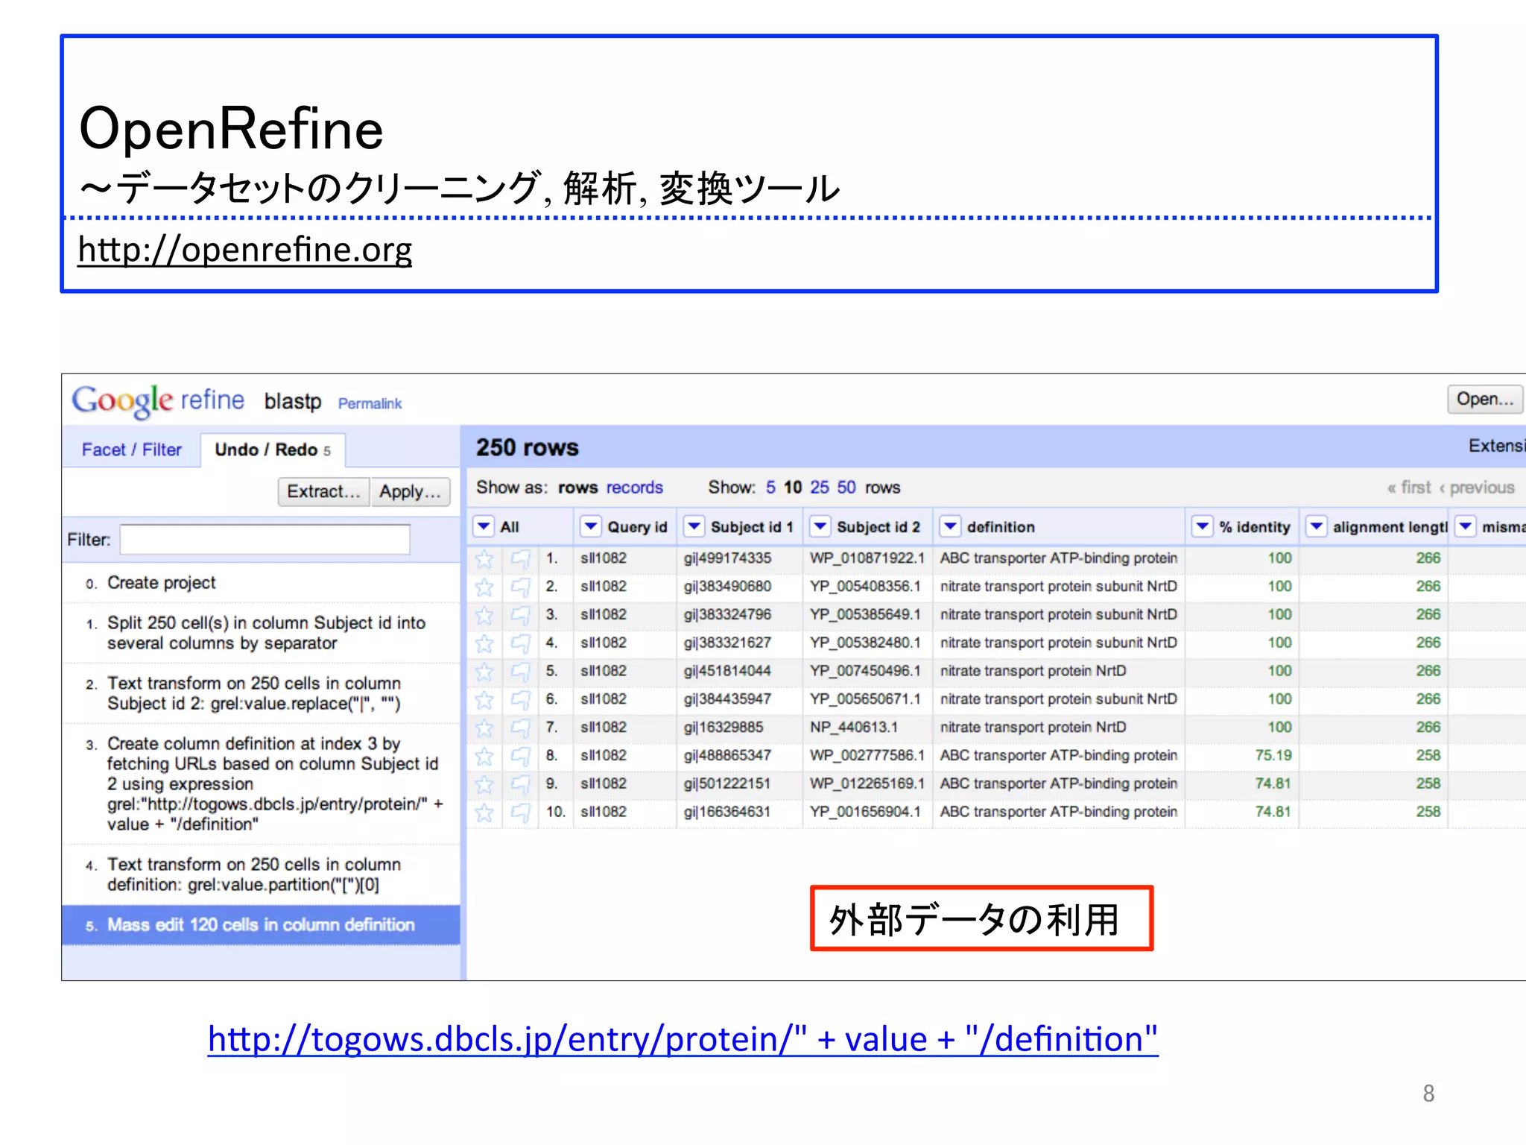Image resolution: width=1526 pixels, height=1145 pixels.
Task: Star row 5 with gi|451814044
Action: [x=484, y=671]
